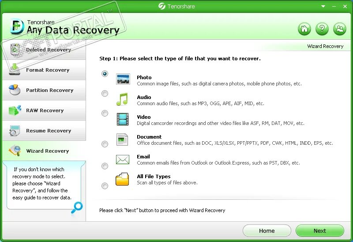Screen dimensions: 353x242
Task: Select the Video radio button
Action: 105,114
